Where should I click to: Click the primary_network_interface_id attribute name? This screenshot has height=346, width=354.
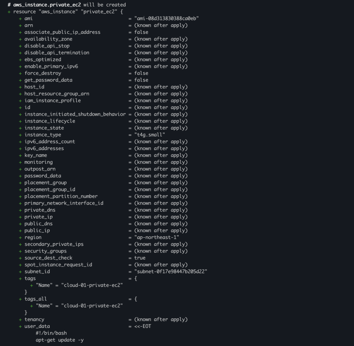click(64, 203)
